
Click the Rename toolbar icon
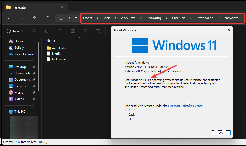[72, 31]
